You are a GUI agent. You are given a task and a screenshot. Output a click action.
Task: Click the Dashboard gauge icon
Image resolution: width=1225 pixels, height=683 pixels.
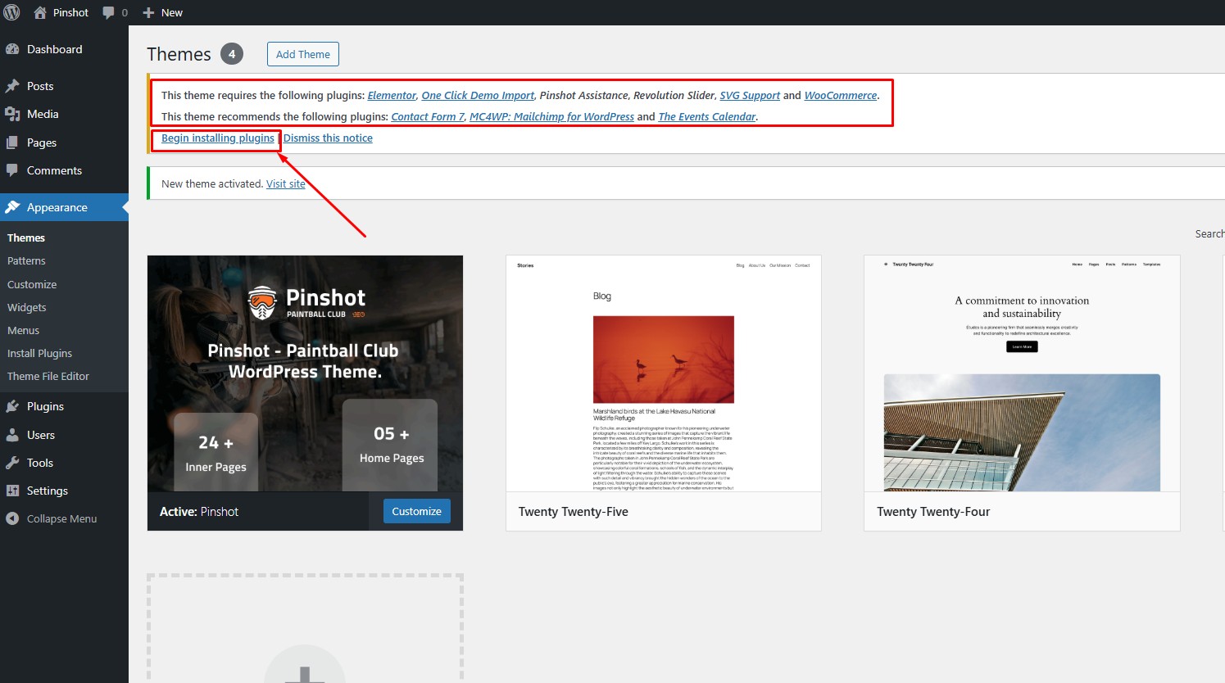click(x=12, y=49)
